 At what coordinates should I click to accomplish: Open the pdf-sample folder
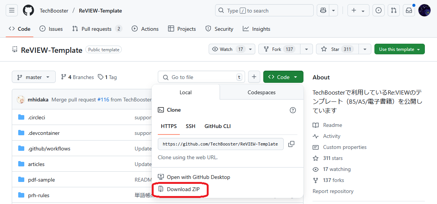coord(41,180)
